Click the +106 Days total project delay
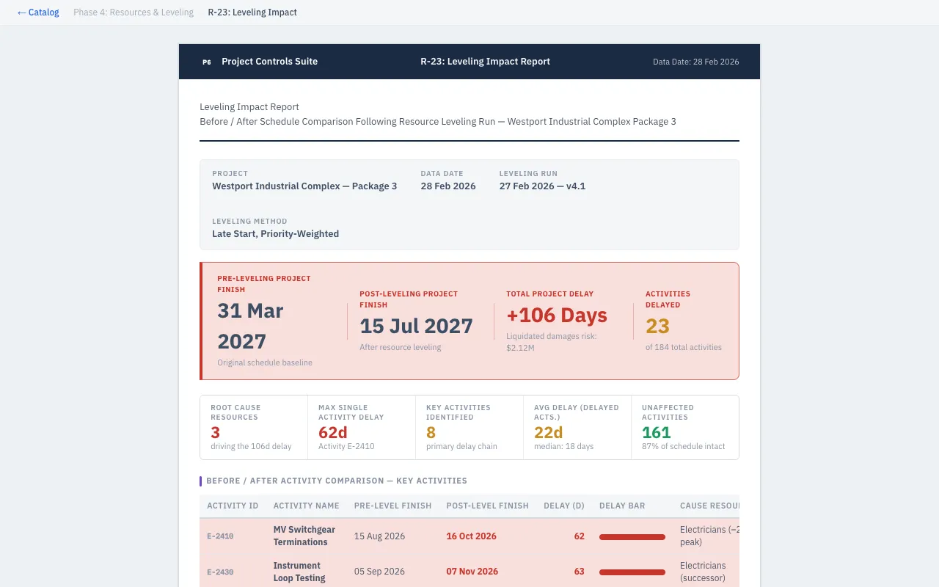939x587 pixels. point(557,316)
